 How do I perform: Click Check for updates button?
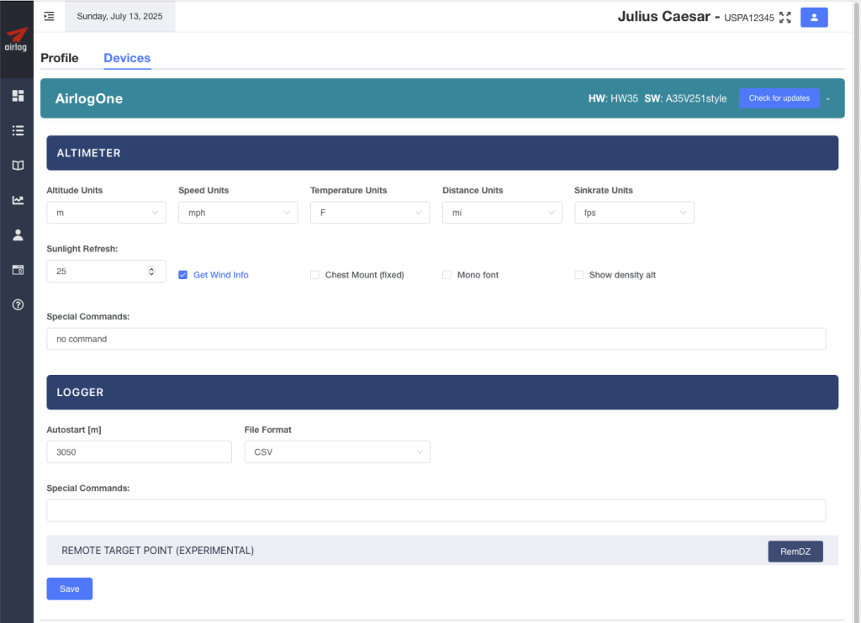click(779, 98)
